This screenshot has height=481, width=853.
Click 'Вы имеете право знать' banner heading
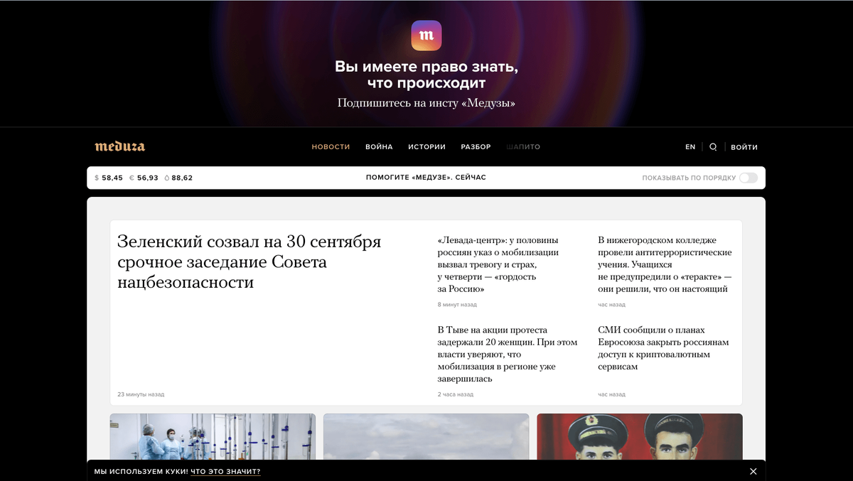tap(426, 75)
